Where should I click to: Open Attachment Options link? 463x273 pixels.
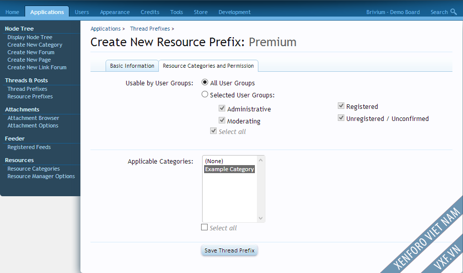(33, 125)
